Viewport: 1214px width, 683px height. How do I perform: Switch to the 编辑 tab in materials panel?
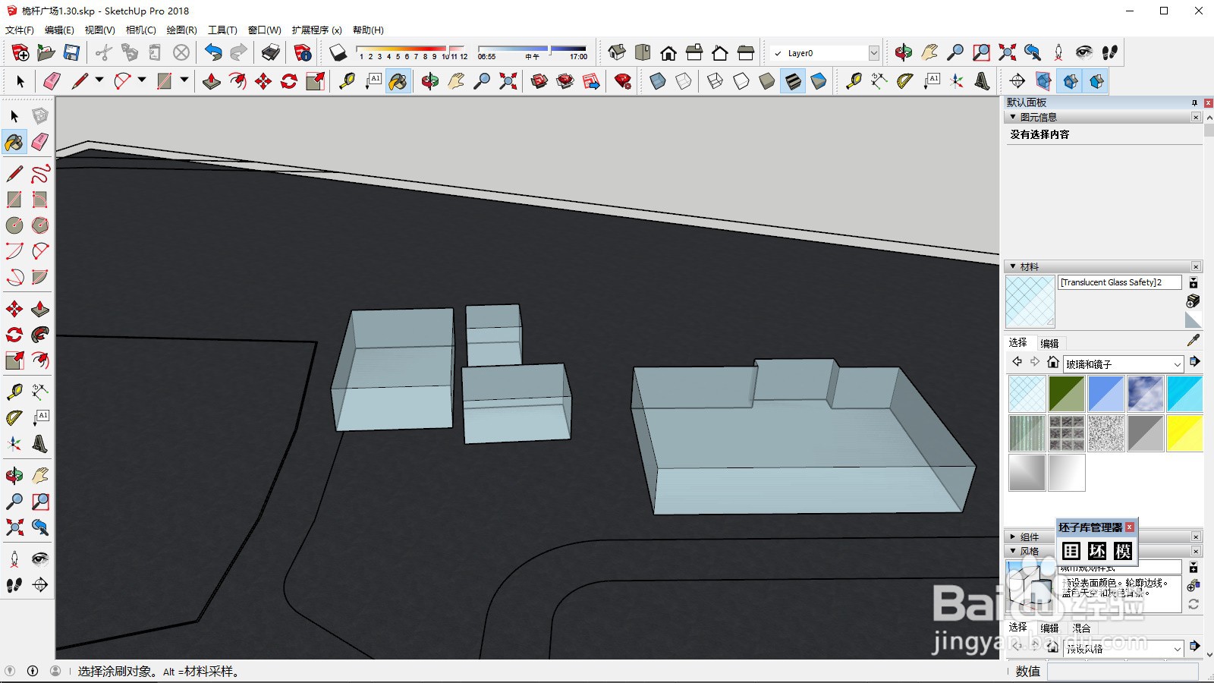(1049, 343)
